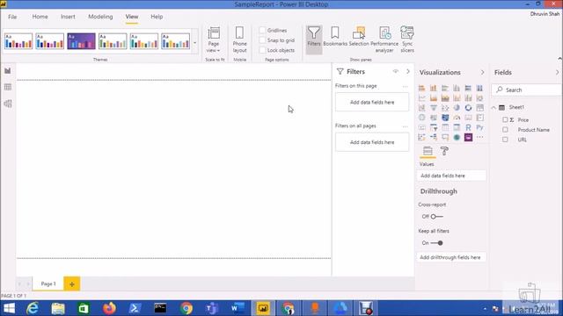Open Sync slicers pane

click(407, 39)
